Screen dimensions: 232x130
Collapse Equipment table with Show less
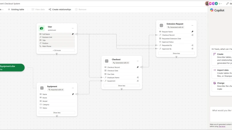57,113
